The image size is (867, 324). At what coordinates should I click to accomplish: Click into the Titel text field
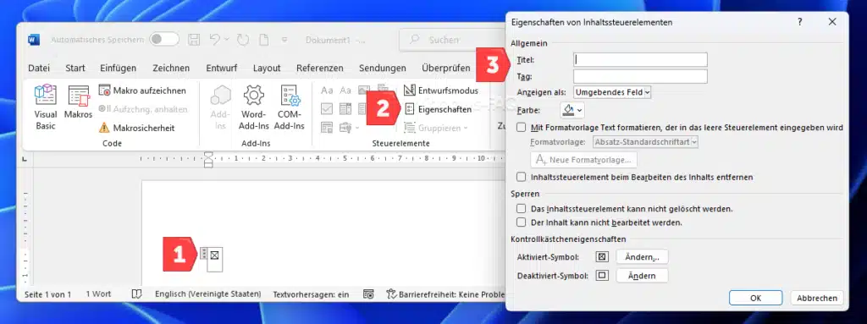(640, 59)
